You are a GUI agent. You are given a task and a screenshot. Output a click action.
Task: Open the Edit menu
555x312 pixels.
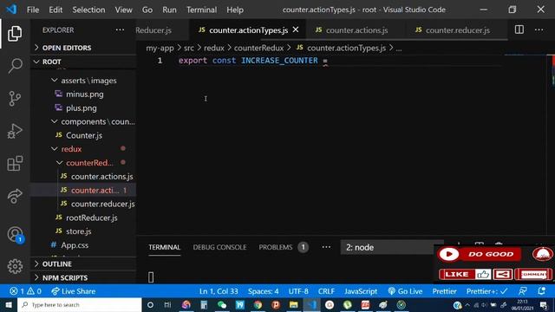pos(55,10)
